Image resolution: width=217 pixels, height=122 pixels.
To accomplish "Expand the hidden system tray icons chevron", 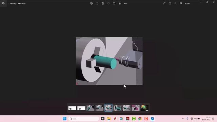I will tap(183, 119).
